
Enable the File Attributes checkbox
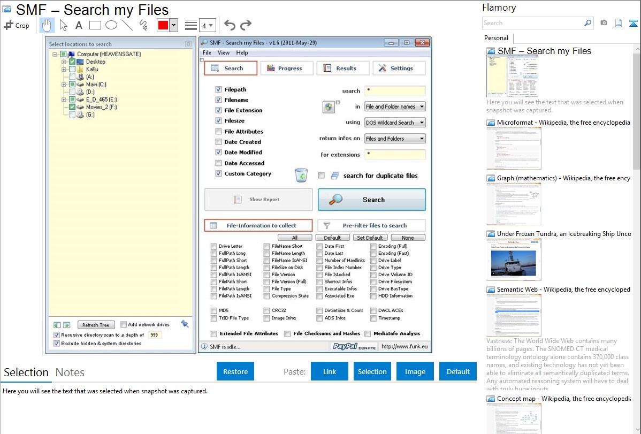[x=218, y=131]
